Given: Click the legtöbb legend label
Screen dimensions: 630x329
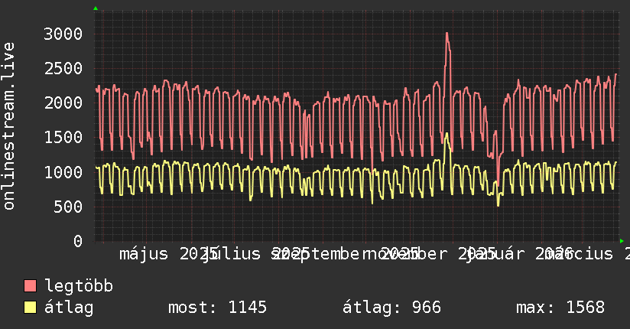Looking at the screenshot, I should click(x=79, y=285).
